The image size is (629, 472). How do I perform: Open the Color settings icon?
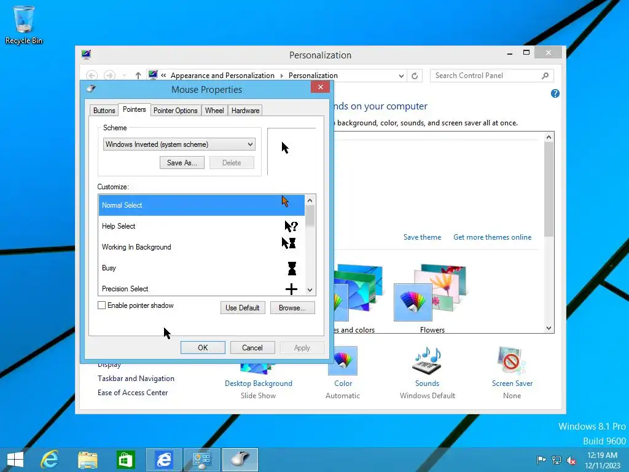point(343,360)
